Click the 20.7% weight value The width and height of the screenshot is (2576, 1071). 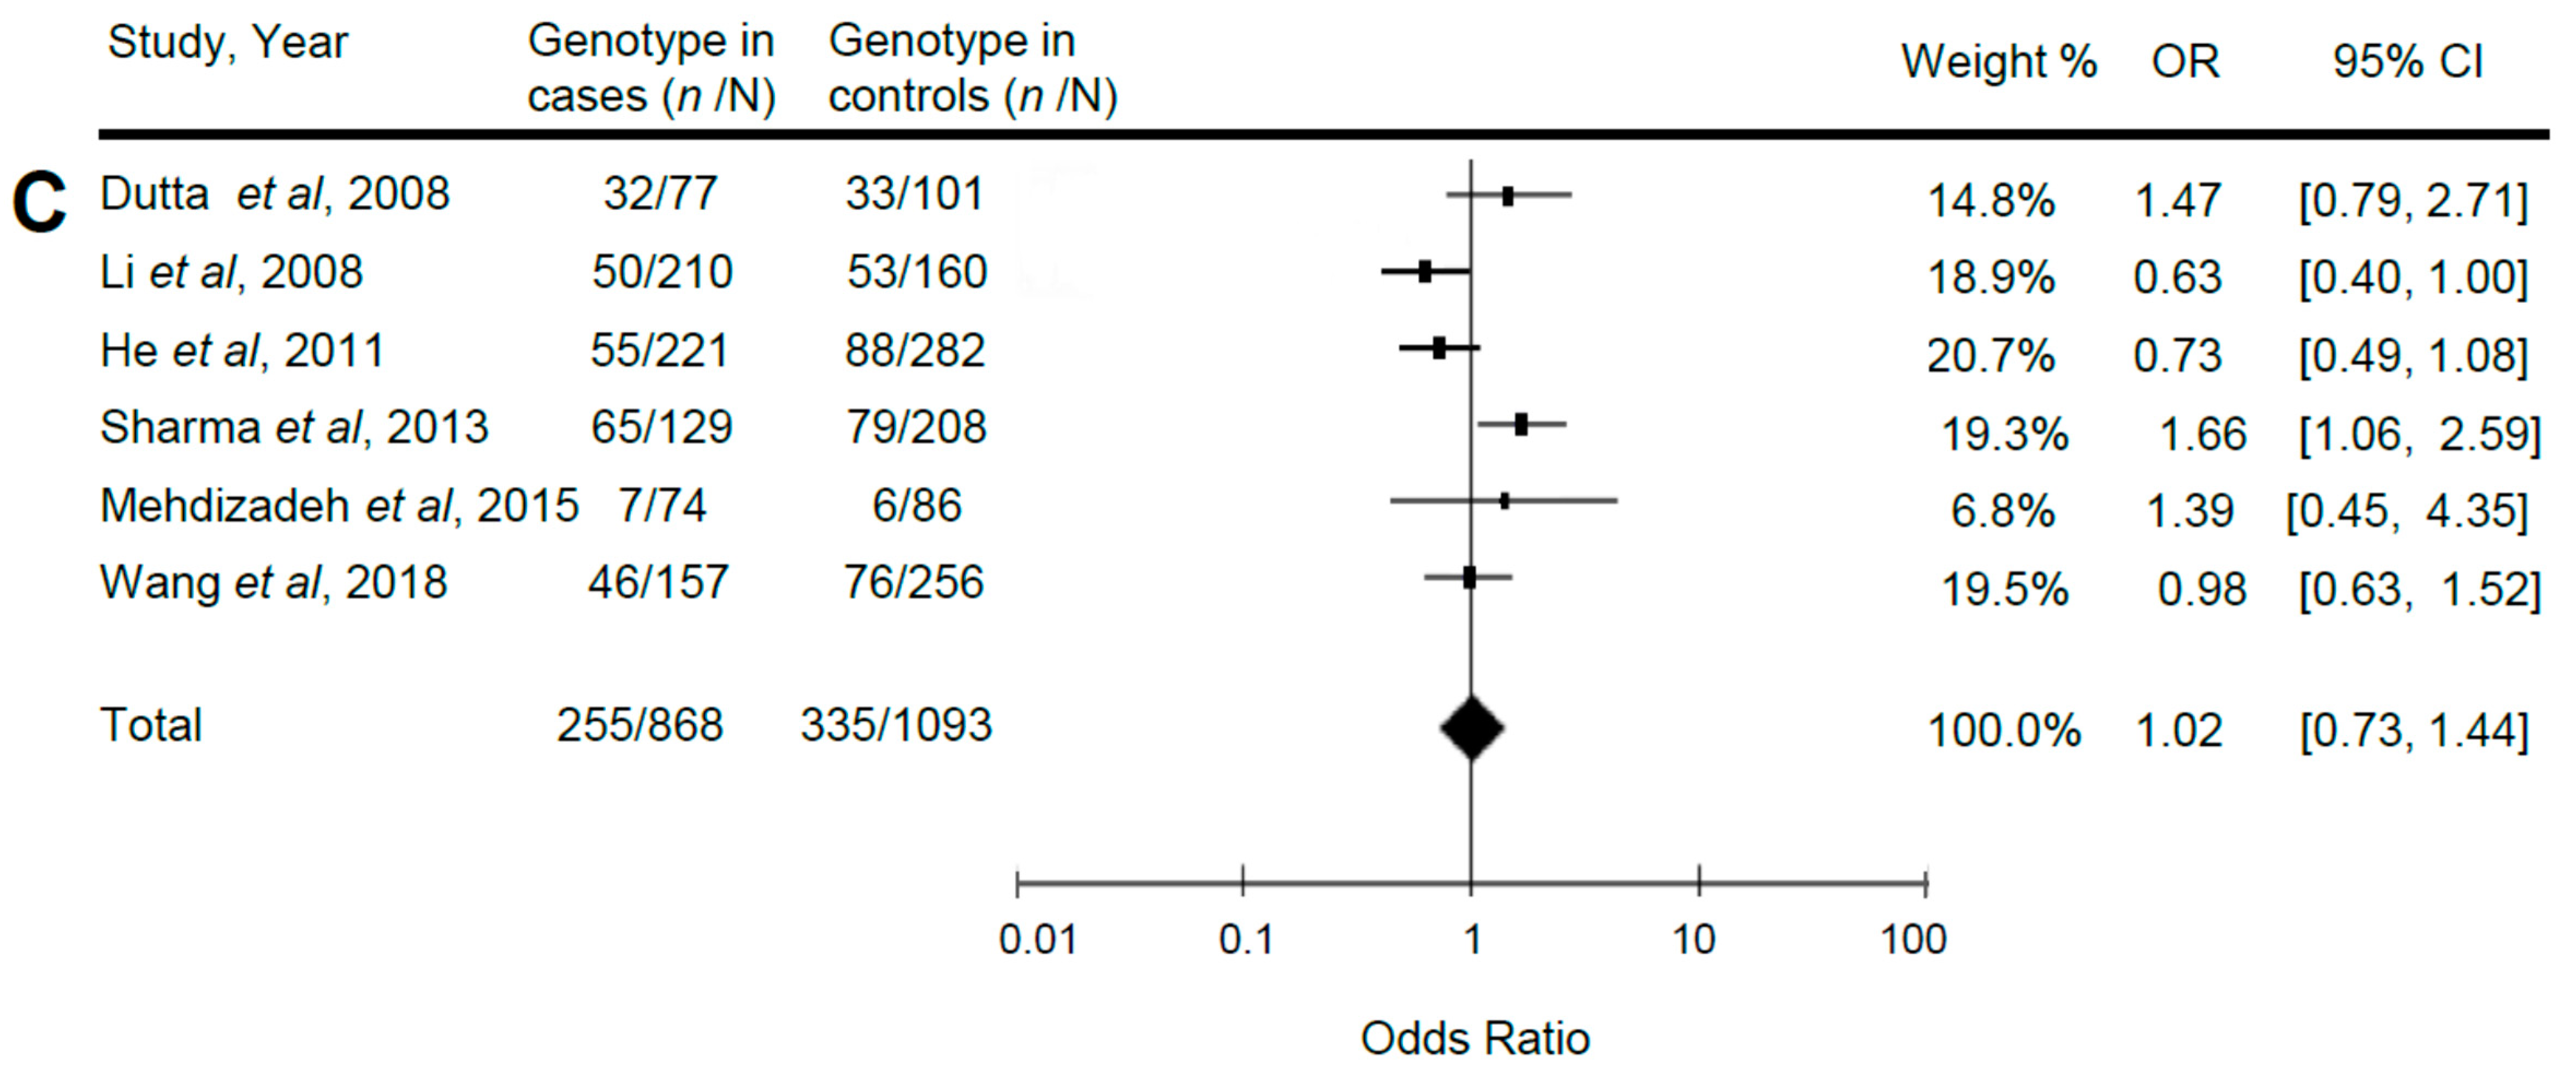[x=1990, y=355]
